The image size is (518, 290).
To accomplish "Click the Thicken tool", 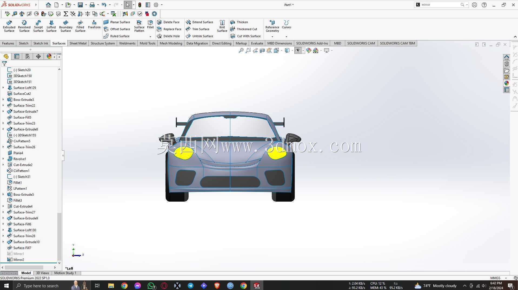I will (239, 22).
